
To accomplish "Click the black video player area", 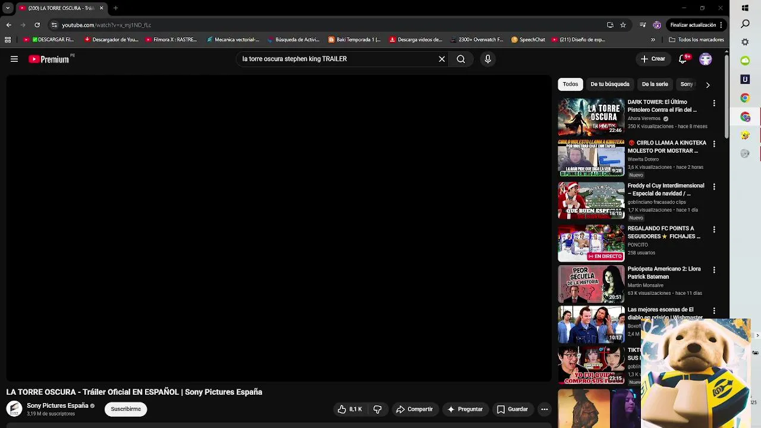I will click(279, 228).
